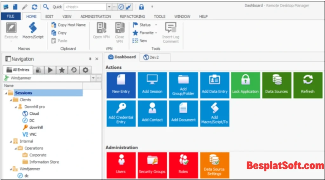Switch to the EDIT ribbon tab
This screenshot has width=325, height=180.
[x=49, y=16]
